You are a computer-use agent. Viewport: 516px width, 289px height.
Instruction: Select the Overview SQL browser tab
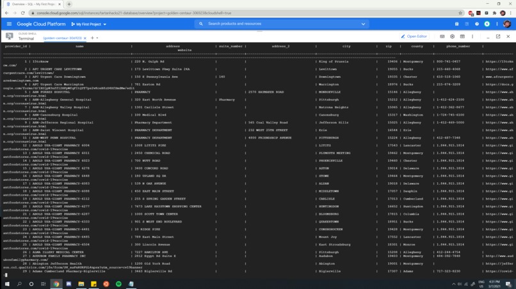tap(33, 4)
